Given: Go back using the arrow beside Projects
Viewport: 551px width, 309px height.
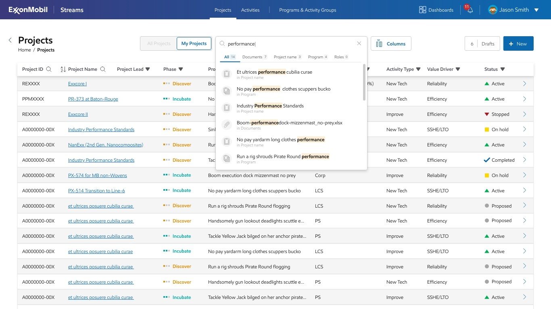Looking at the screenshot, I should coord(10,40).
